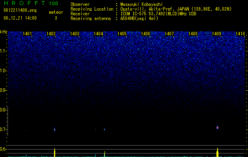Click the 1402 time marker label

(51, 33)
